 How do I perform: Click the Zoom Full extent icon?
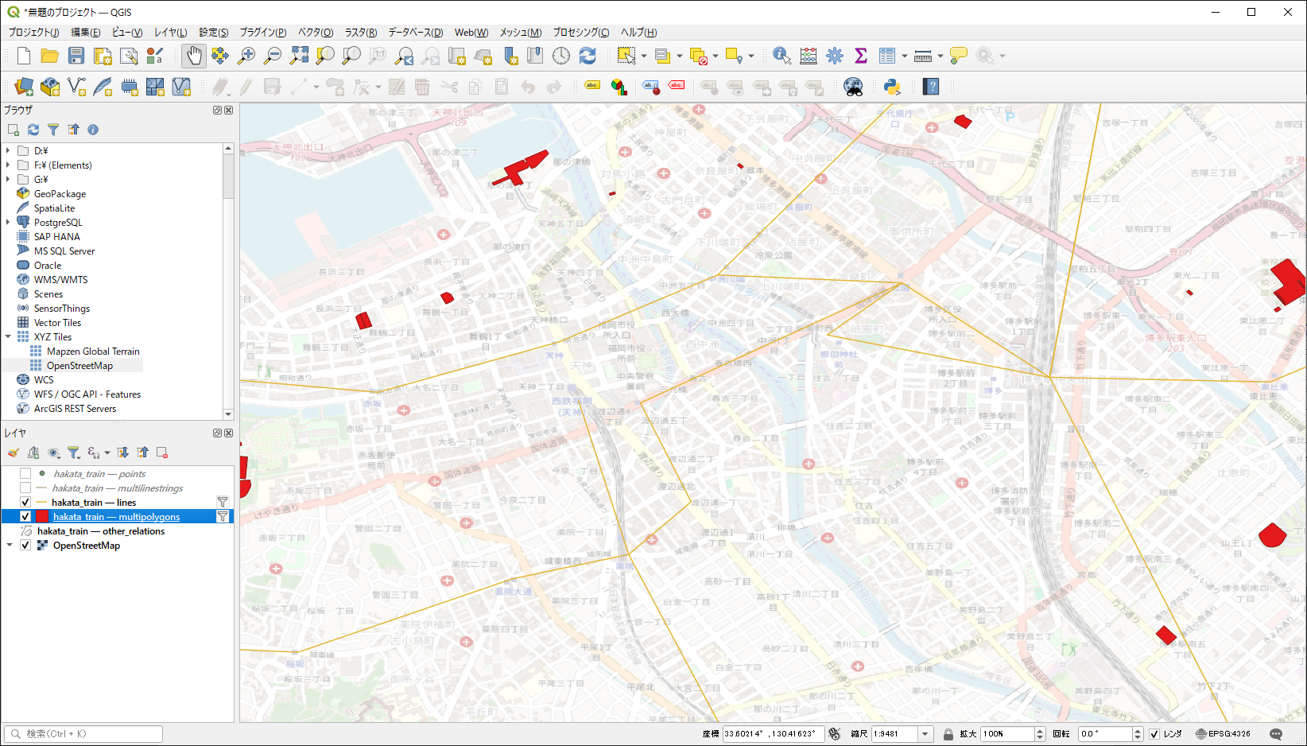(x=299, y=56)
